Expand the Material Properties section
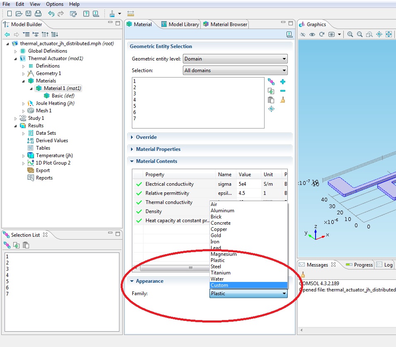The width and height of the screenshot is (396, 347). [x=158, y=149]
